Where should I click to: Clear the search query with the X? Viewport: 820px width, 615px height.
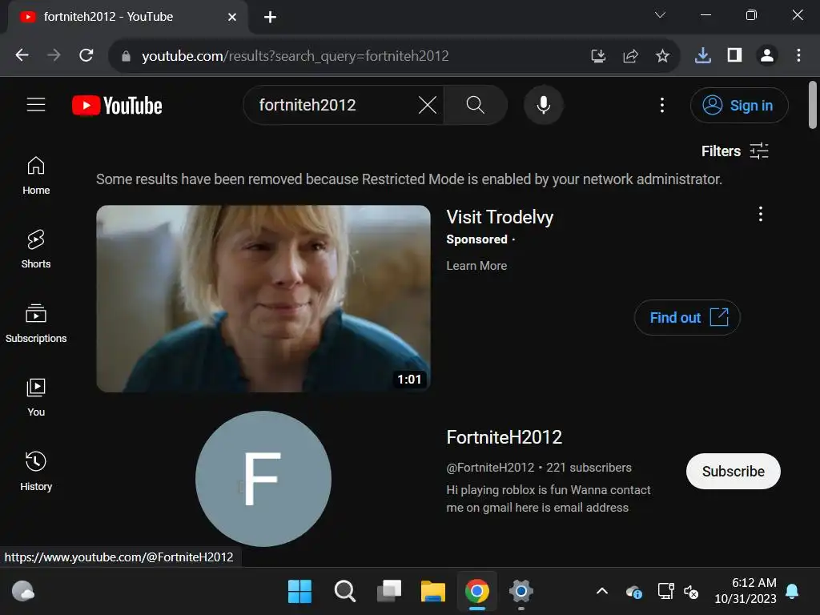tap(428, 105)
